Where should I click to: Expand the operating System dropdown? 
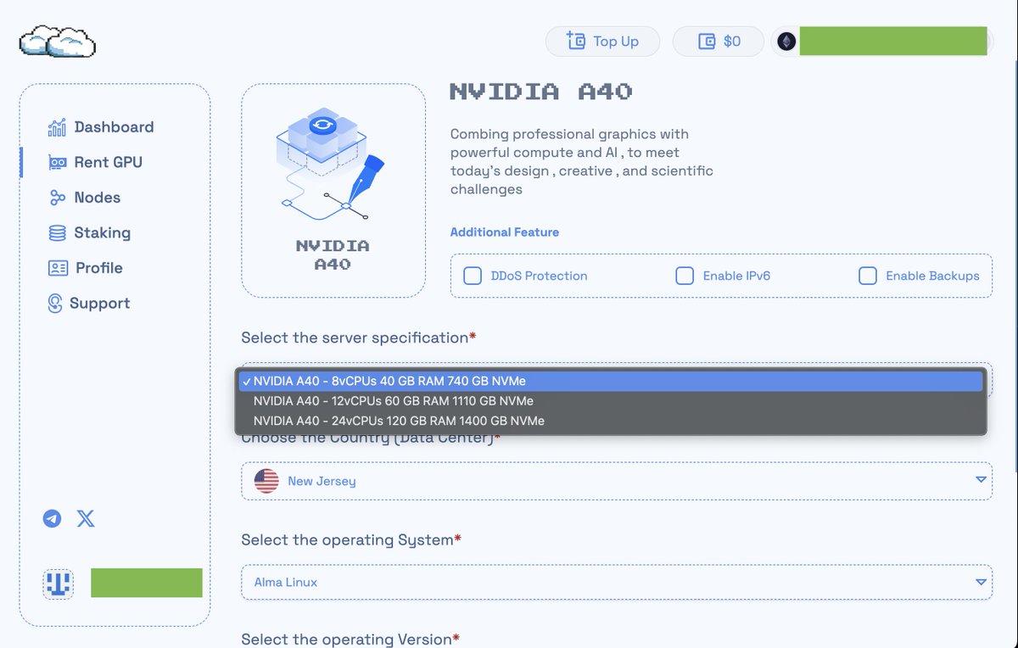(615, 582)
